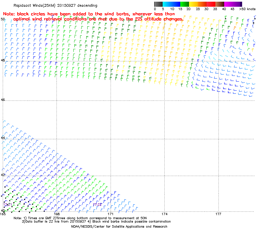Click the 'Data buffer is 22 hrs' footnote

click(x=96, y=222)
